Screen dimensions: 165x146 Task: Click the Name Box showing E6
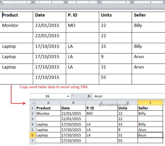[48, 96]
